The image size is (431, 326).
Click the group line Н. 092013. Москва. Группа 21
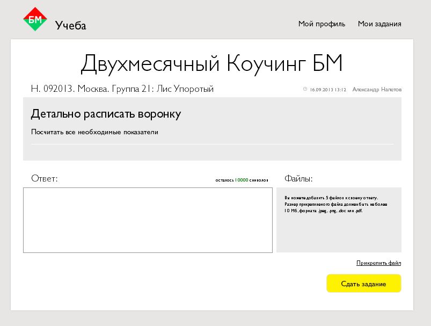pos(122,89)
